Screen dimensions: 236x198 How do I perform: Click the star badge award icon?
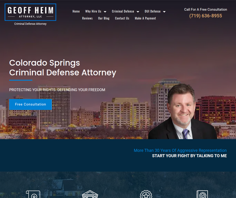[146, 194]
